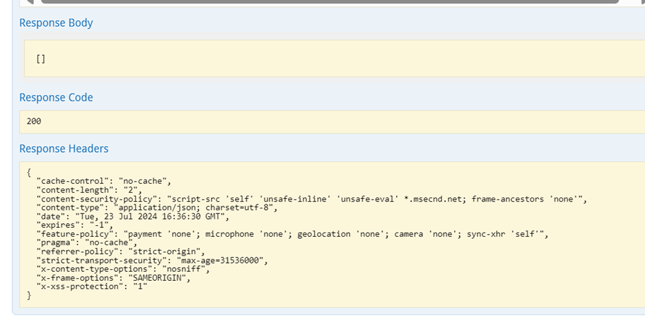Image resolution: width=645 pixels, height=318 pixels.
Task: Click the referrer-policy strict-origin line
Action: [x=121, y=251]
